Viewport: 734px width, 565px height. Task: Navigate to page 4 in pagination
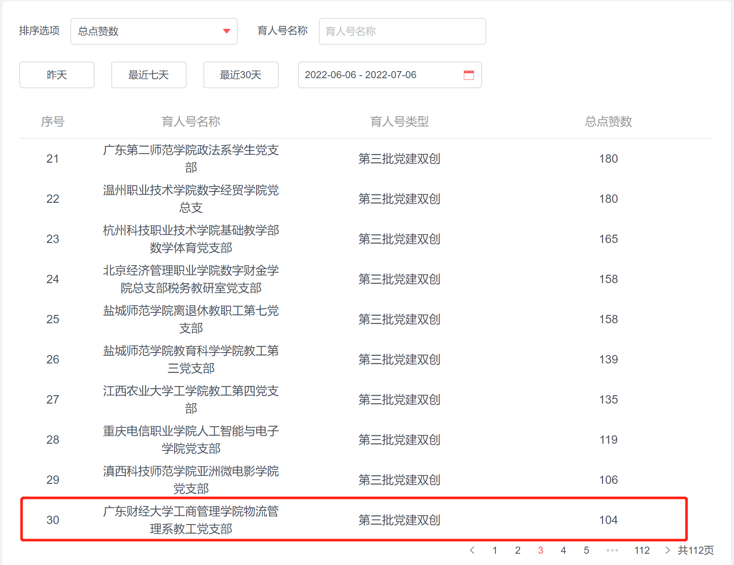563,550
